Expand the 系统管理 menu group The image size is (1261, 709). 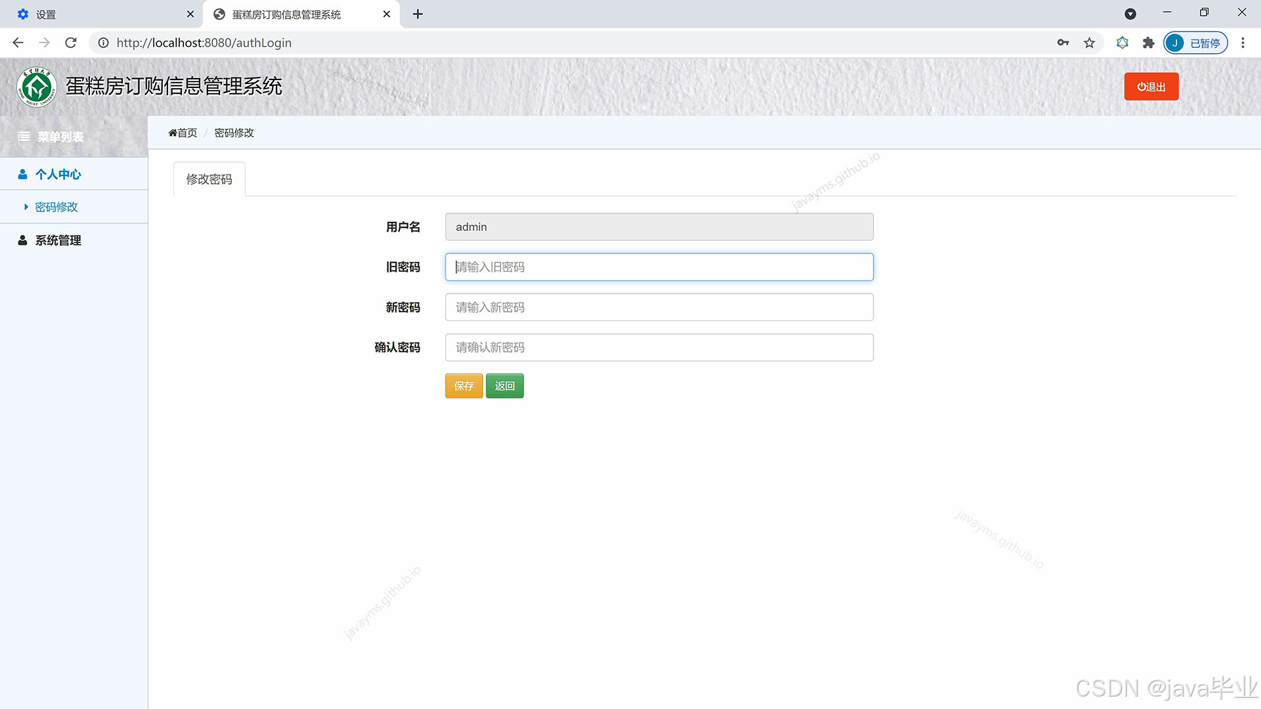(x=74, y=240)
